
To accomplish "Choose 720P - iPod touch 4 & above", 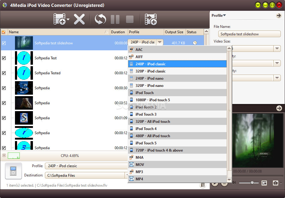I will tap(177, 150).
